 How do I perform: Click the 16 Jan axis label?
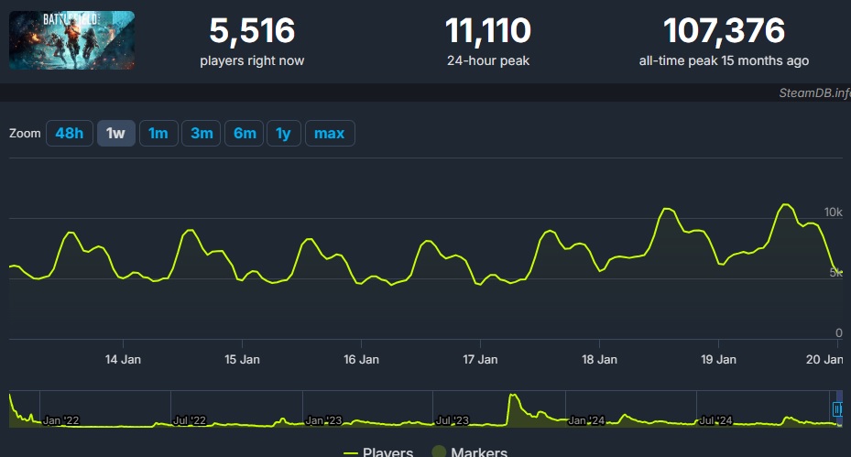[362, 359]
